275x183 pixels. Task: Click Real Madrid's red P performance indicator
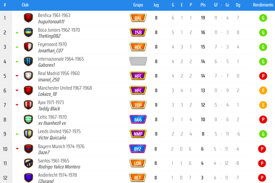263,76
